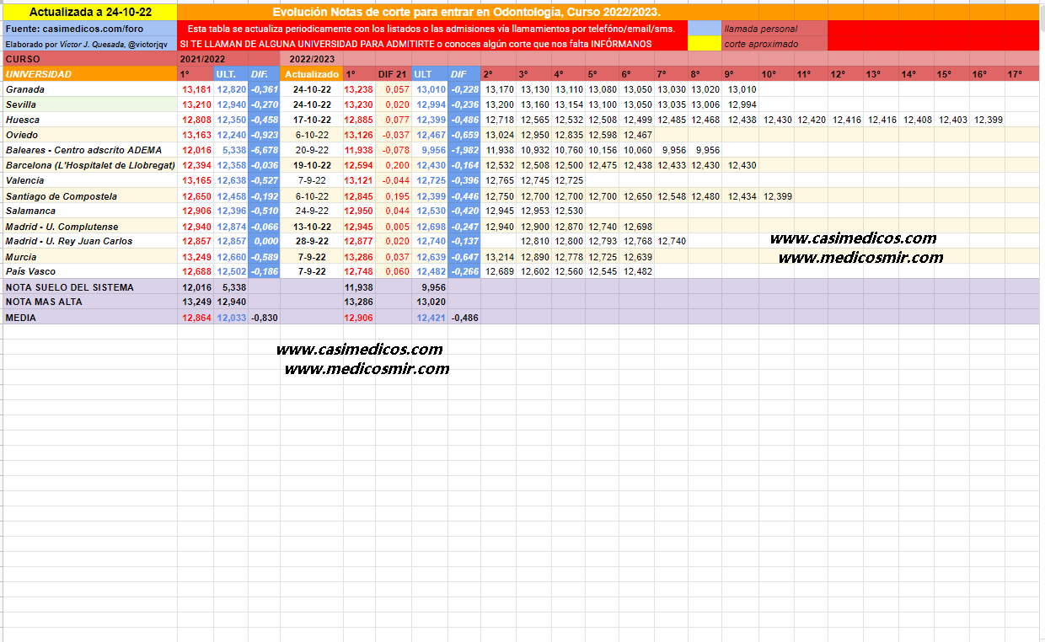Click www.casimedicos.com text below the table
1045x642 pixels.
tap(359, 350)
